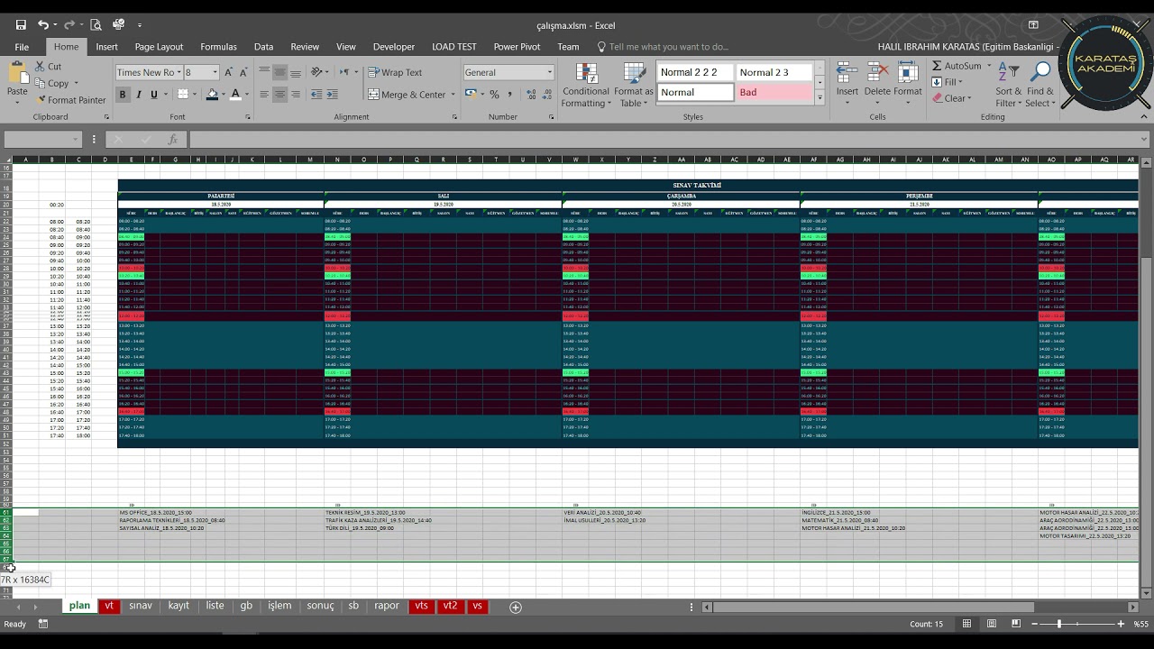Open cell borders tool

click(x=182, y=94)
